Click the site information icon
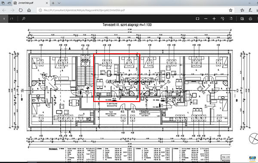This screenshot has height=163, width=258. [40, 10]
